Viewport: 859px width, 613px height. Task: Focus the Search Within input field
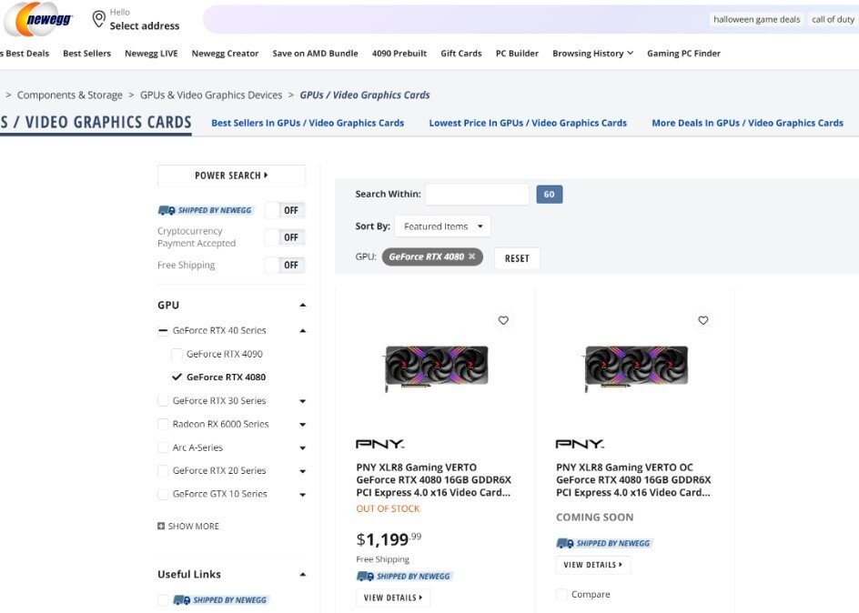[x=477, y=195]
